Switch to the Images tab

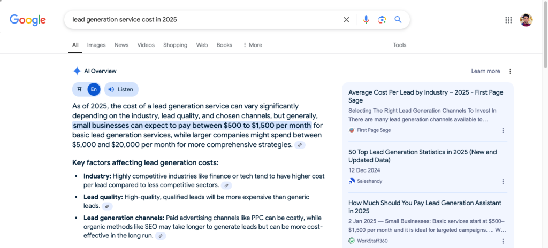[96, 45]
